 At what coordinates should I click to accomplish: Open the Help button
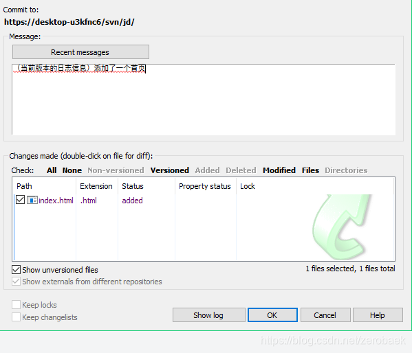tap(378, 315)
